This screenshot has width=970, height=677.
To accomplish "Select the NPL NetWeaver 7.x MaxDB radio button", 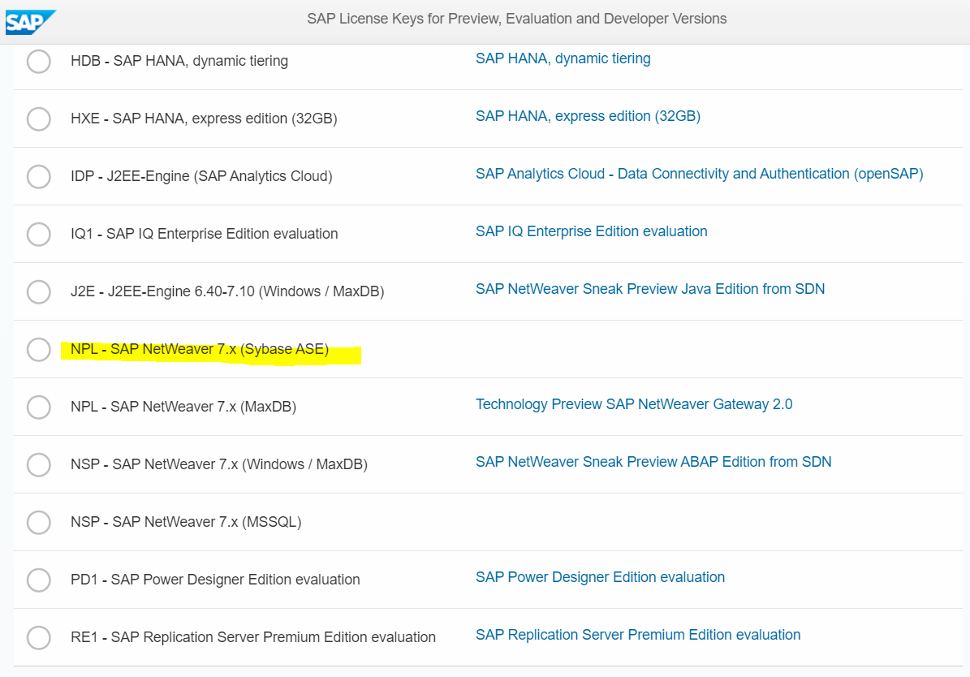I will 38,407.
